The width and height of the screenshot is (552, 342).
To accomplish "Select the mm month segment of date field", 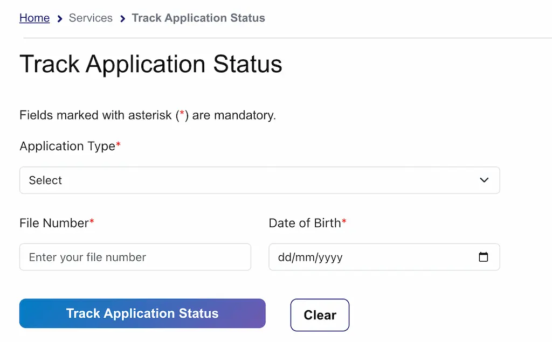I will [x=305, y=257].
